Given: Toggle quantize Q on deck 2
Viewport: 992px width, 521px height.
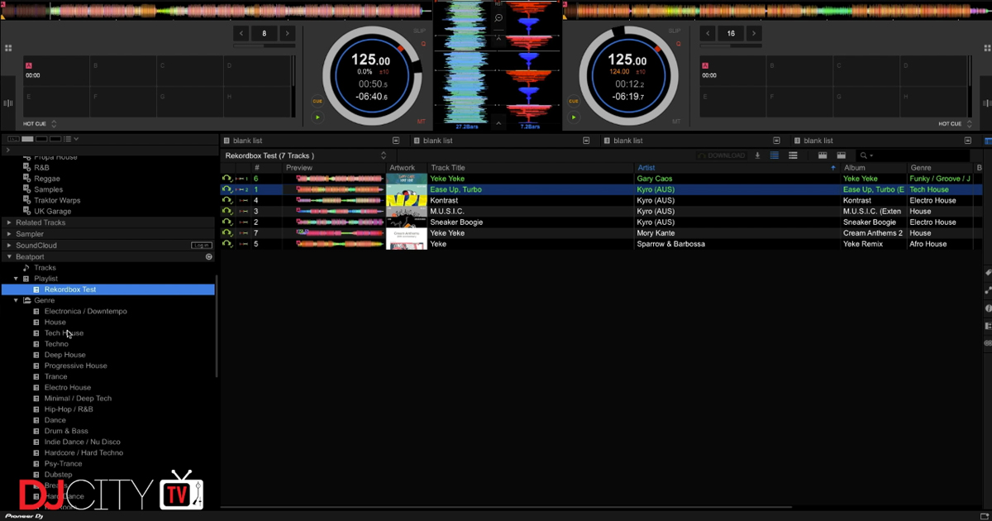Looking at the screenshot, I should point(679,44).
